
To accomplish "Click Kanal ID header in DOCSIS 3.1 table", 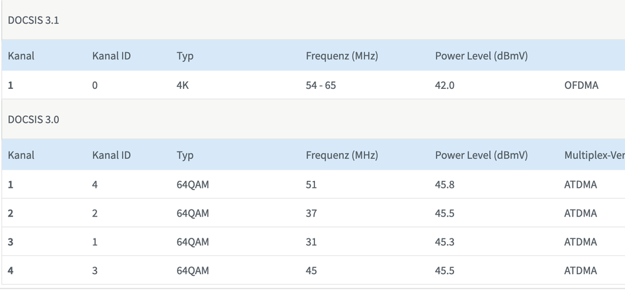I will (x=111, y=56).
